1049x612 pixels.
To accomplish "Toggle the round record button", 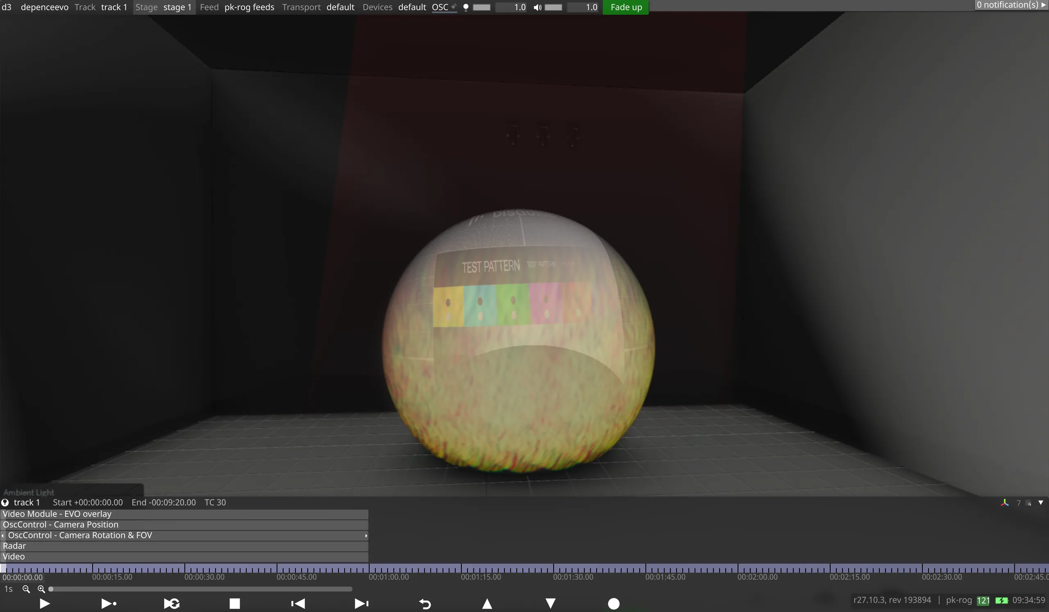I will tap(613, 603).
